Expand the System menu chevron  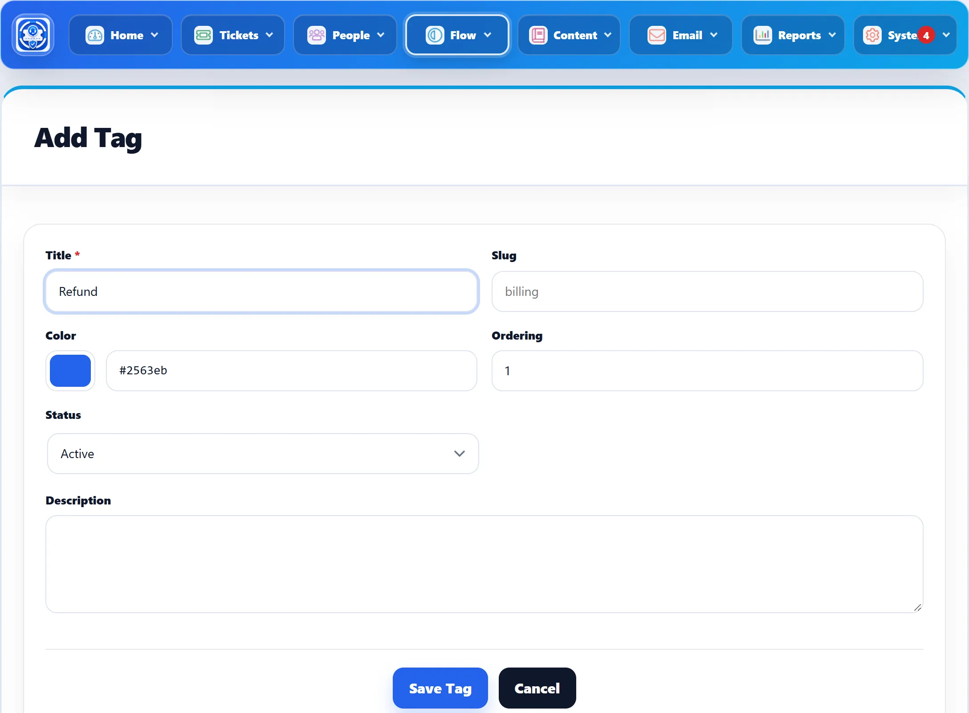(x=946, y=35)
